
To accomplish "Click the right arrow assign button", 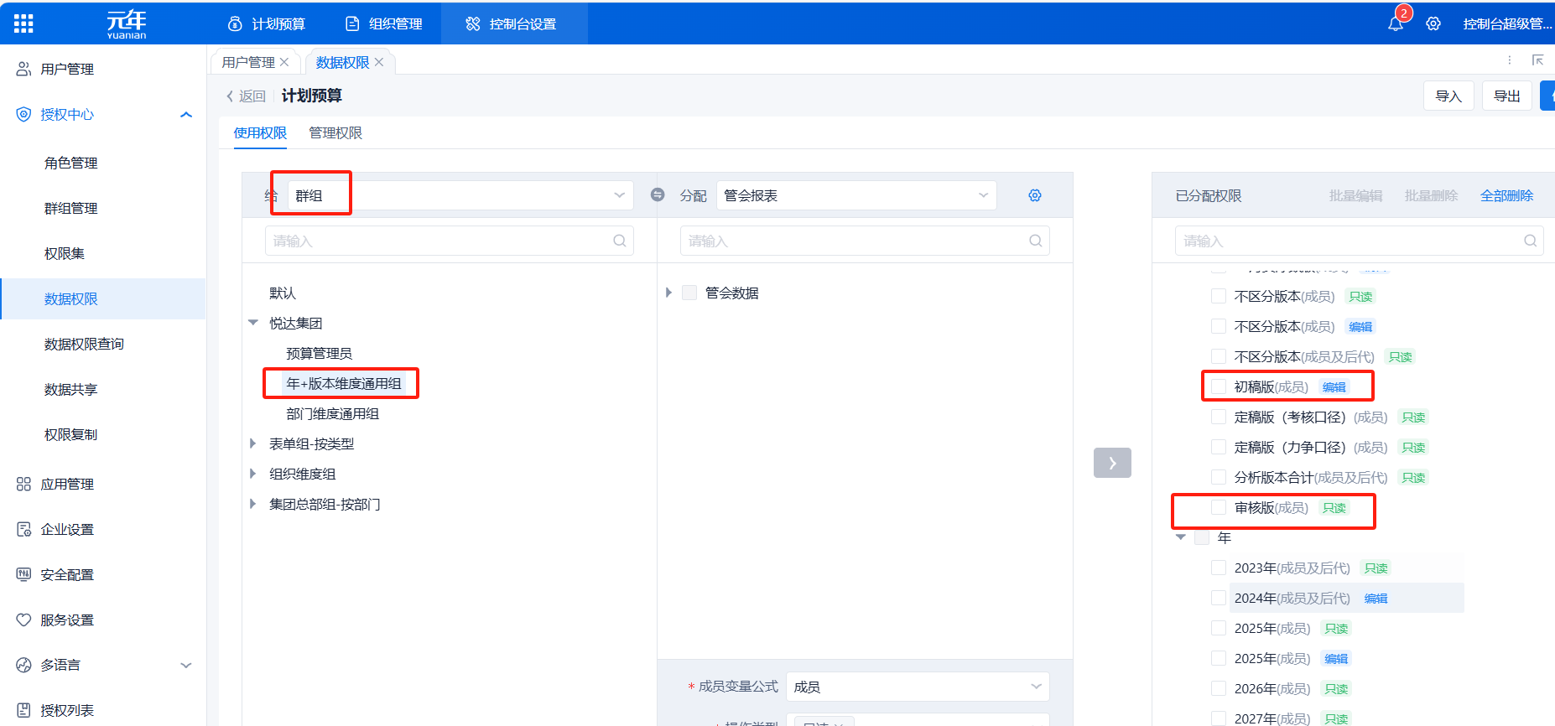I will [1112, 463].
